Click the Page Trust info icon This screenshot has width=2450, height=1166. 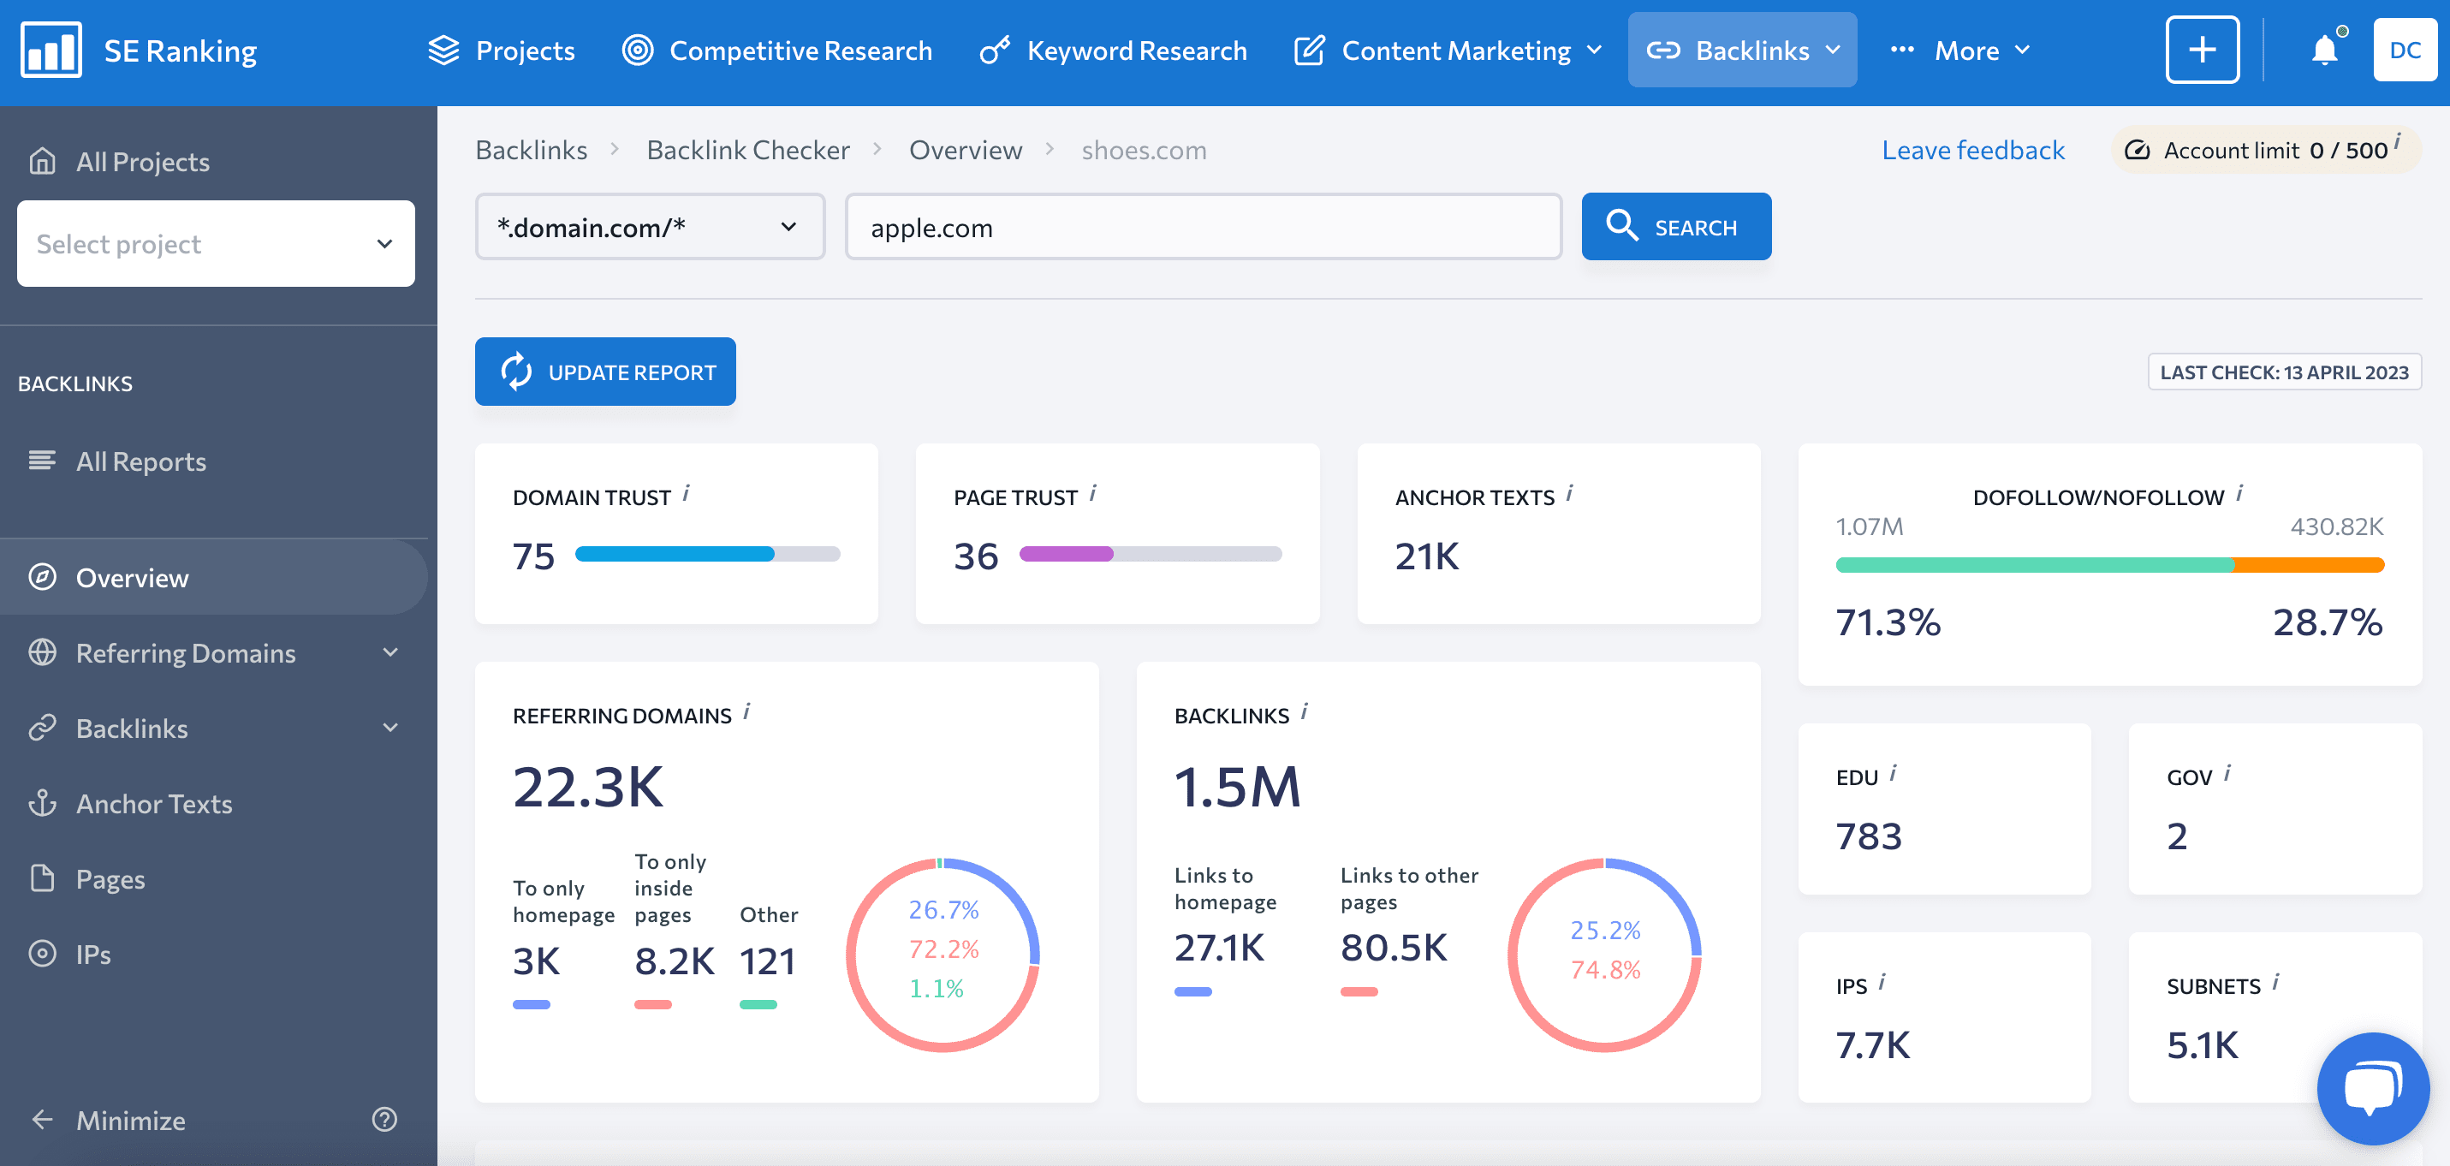coord(1093,494)
